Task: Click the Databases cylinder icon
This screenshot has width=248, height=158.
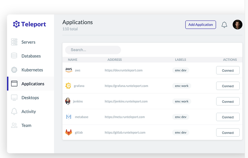Action: coord(14,56)
